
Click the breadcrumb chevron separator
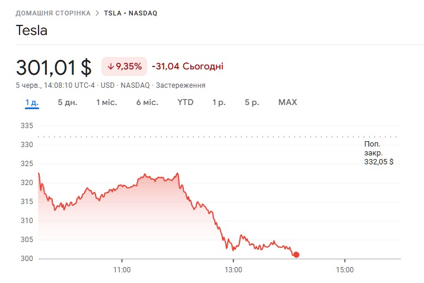[x=97, y=13]
